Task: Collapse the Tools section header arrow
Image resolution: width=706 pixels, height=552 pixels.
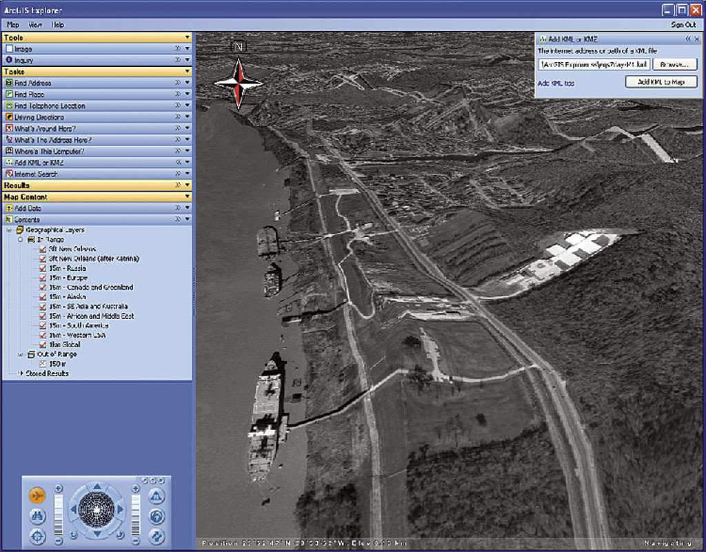Action: 188,37
